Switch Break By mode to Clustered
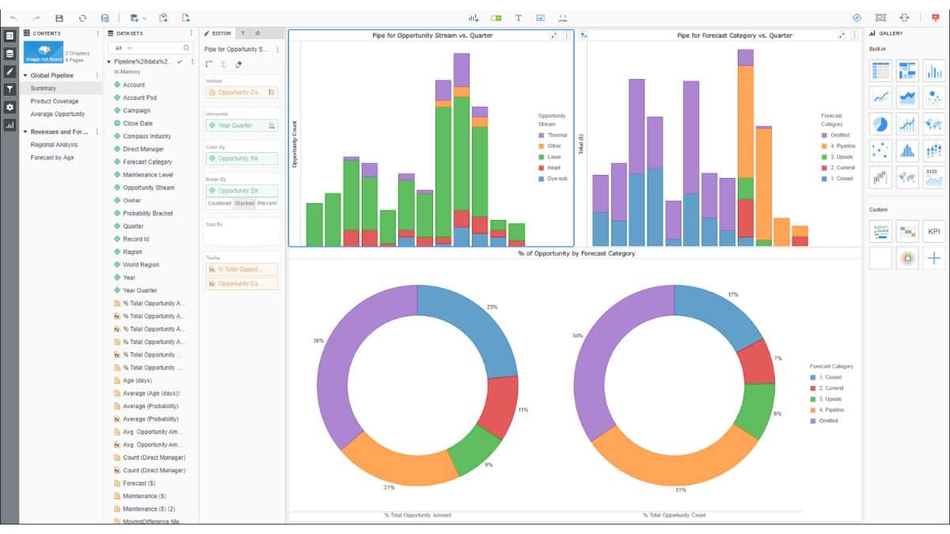The height and width of the screenshot is (534, 950). [219, 203]
